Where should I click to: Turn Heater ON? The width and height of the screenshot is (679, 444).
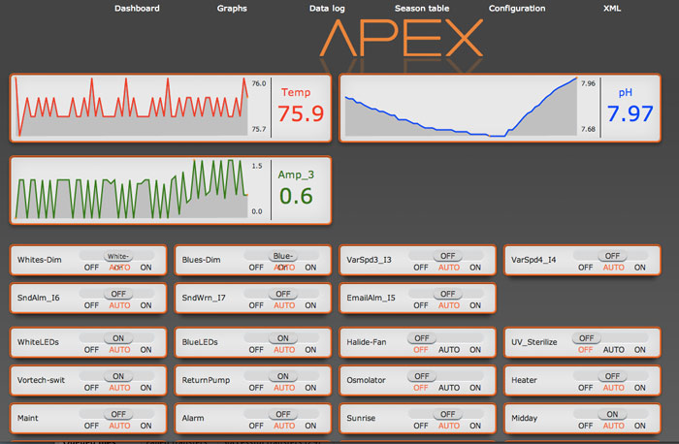pos(640,388)
